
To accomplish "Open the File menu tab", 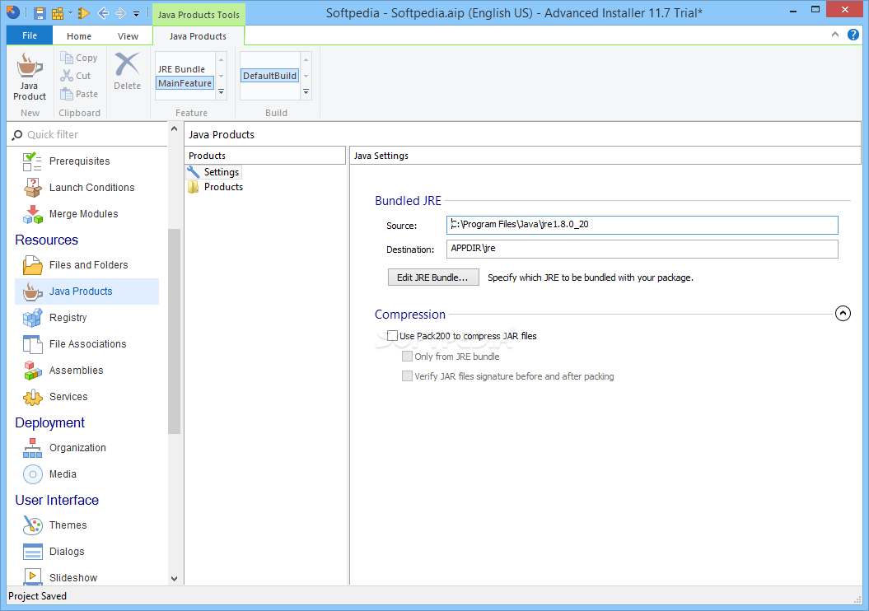I will [30, 35].
